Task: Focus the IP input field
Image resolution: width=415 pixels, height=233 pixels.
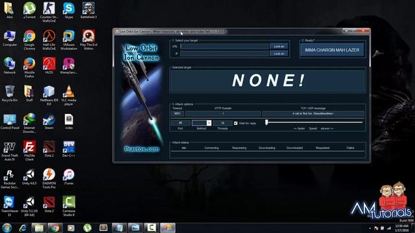Action: click(x=224, y=54)
